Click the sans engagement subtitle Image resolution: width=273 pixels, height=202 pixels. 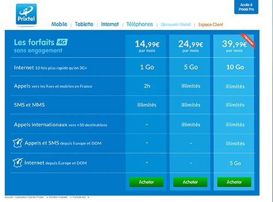(38, 51)
